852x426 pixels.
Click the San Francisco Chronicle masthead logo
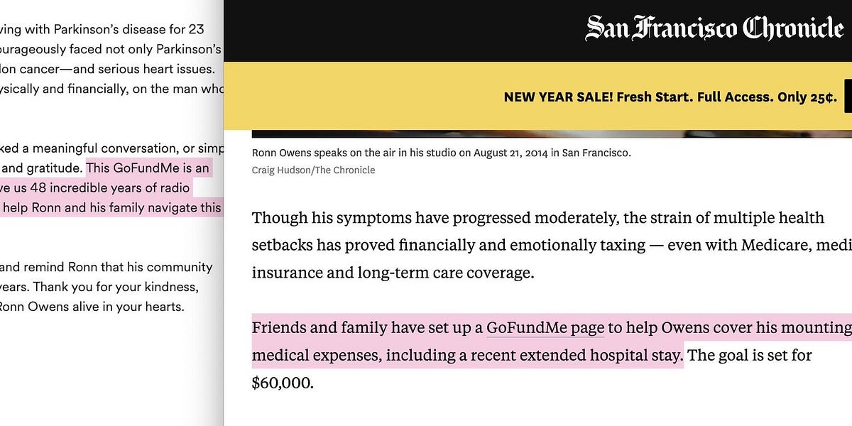712,29
